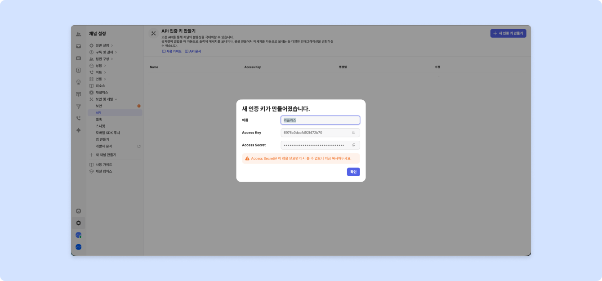The height and width of the screenshot is (281, 602).
Task: Click the 새 인증 키 만들기 button
Action: point(508,33)
